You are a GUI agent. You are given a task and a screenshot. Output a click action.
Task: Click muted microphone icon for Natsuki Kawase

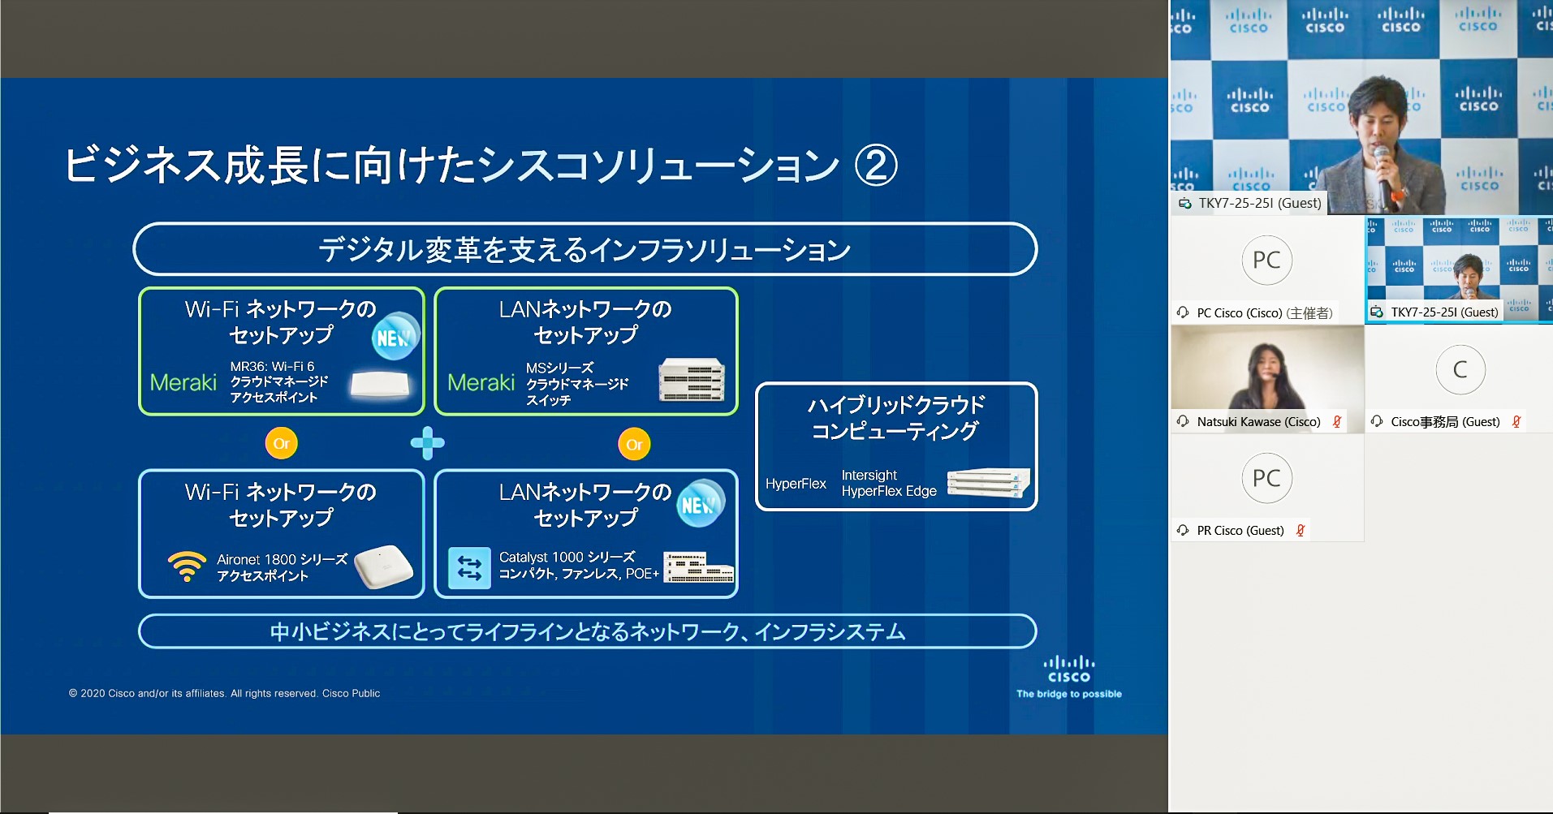click(x=1337, y=421)
